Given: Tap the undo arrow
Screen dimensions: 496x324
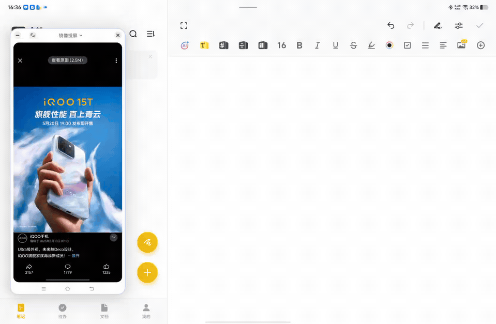Looking at the screenshot, I should 391,26.
